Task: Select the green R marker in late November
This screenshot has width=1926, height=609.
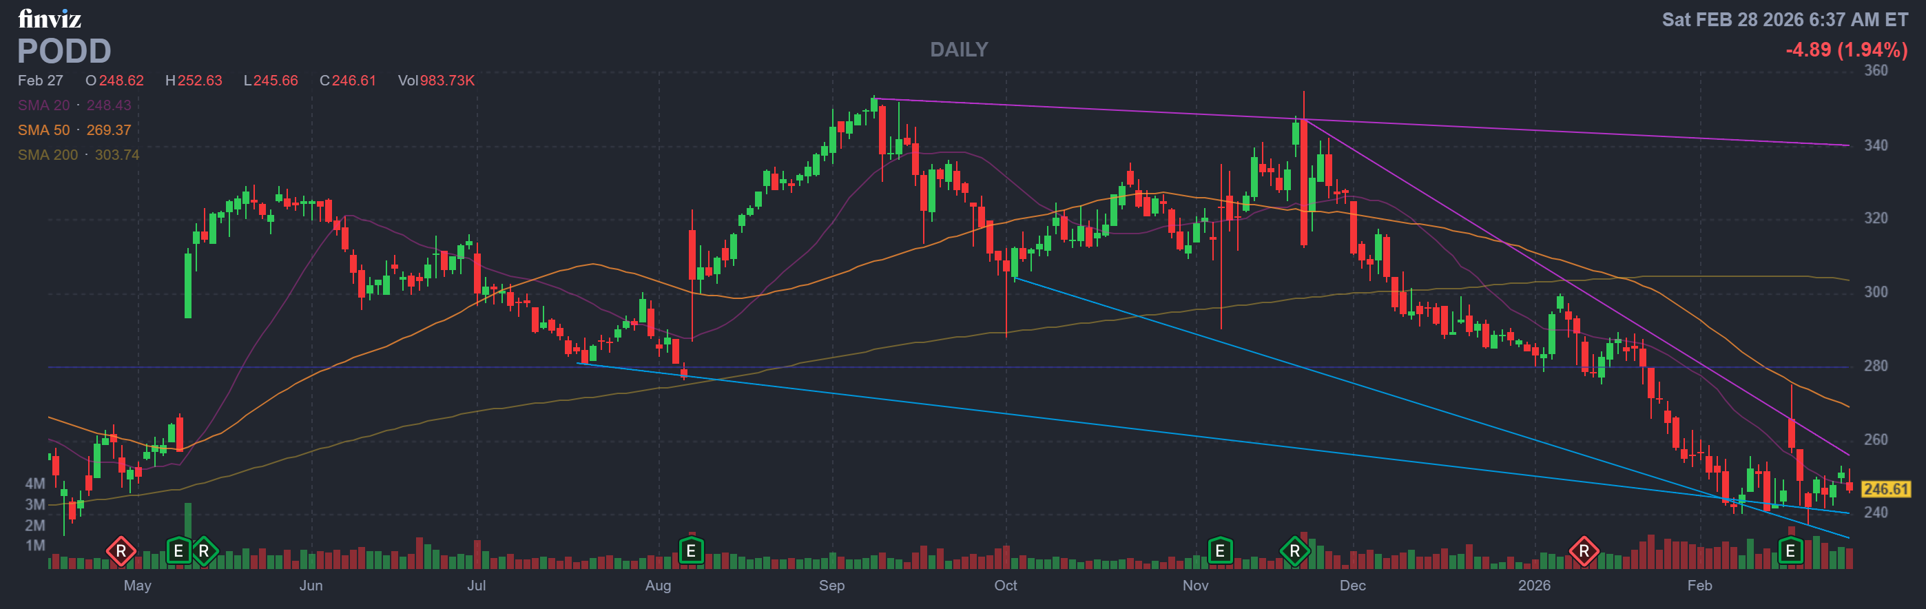Action: [1294, 551]
